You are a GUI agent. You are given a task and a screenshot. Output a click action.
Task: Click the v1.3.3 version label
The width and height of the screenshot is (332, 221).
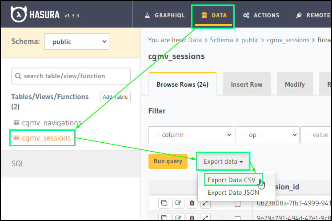point(72,16)
